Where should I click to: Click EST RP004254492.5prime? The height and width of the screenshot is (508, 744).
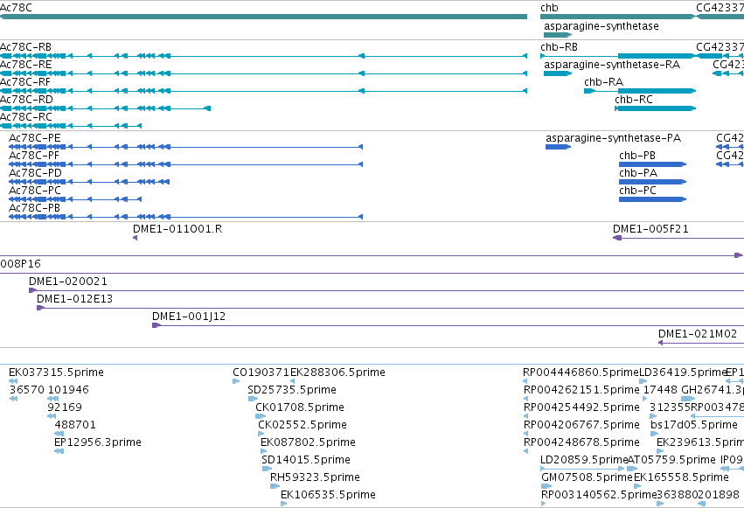click(x=525, y=416)
